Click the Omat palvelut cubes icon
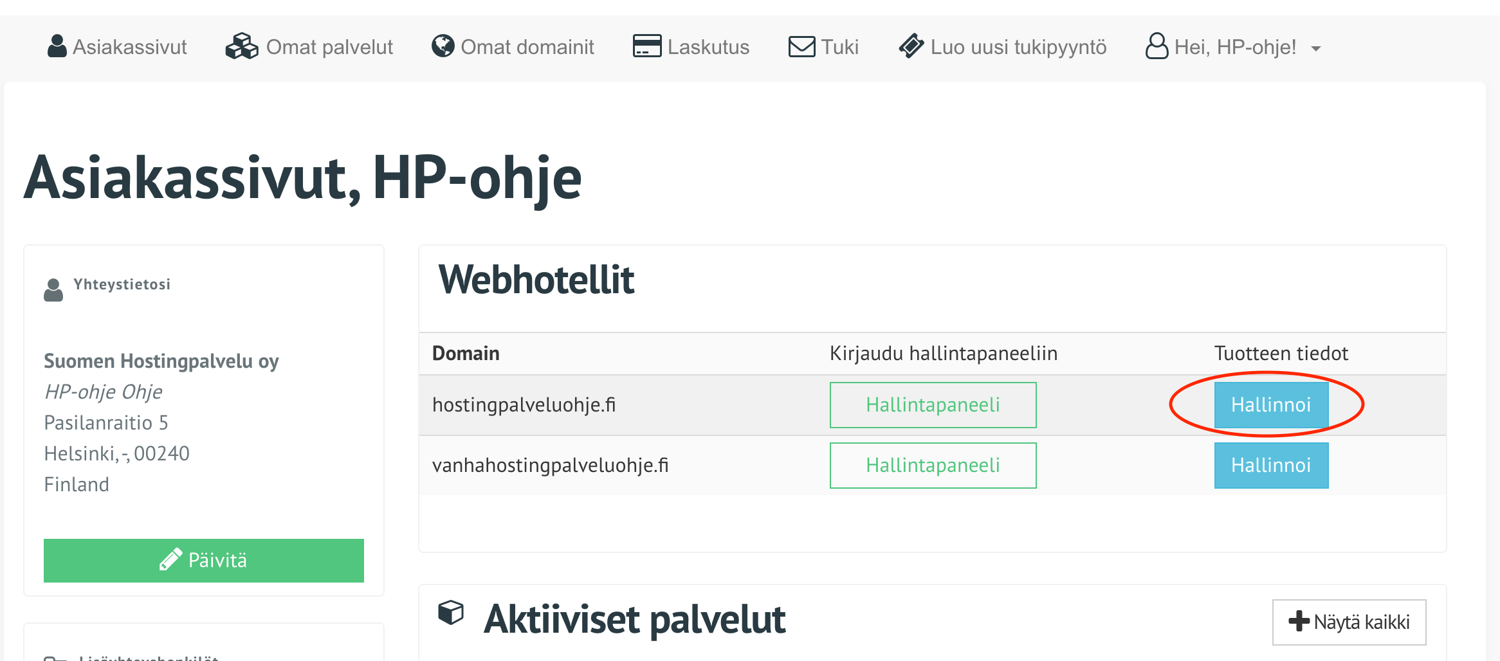The width and height of the screenshot is (1500, 661). (241, 46)
